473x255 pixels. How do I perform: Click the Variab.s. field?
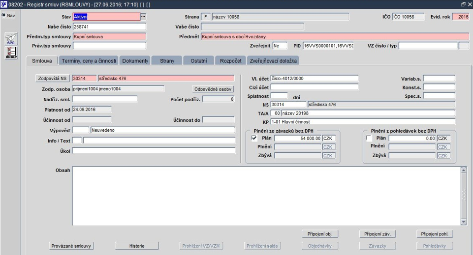click(x=439, y=78)
